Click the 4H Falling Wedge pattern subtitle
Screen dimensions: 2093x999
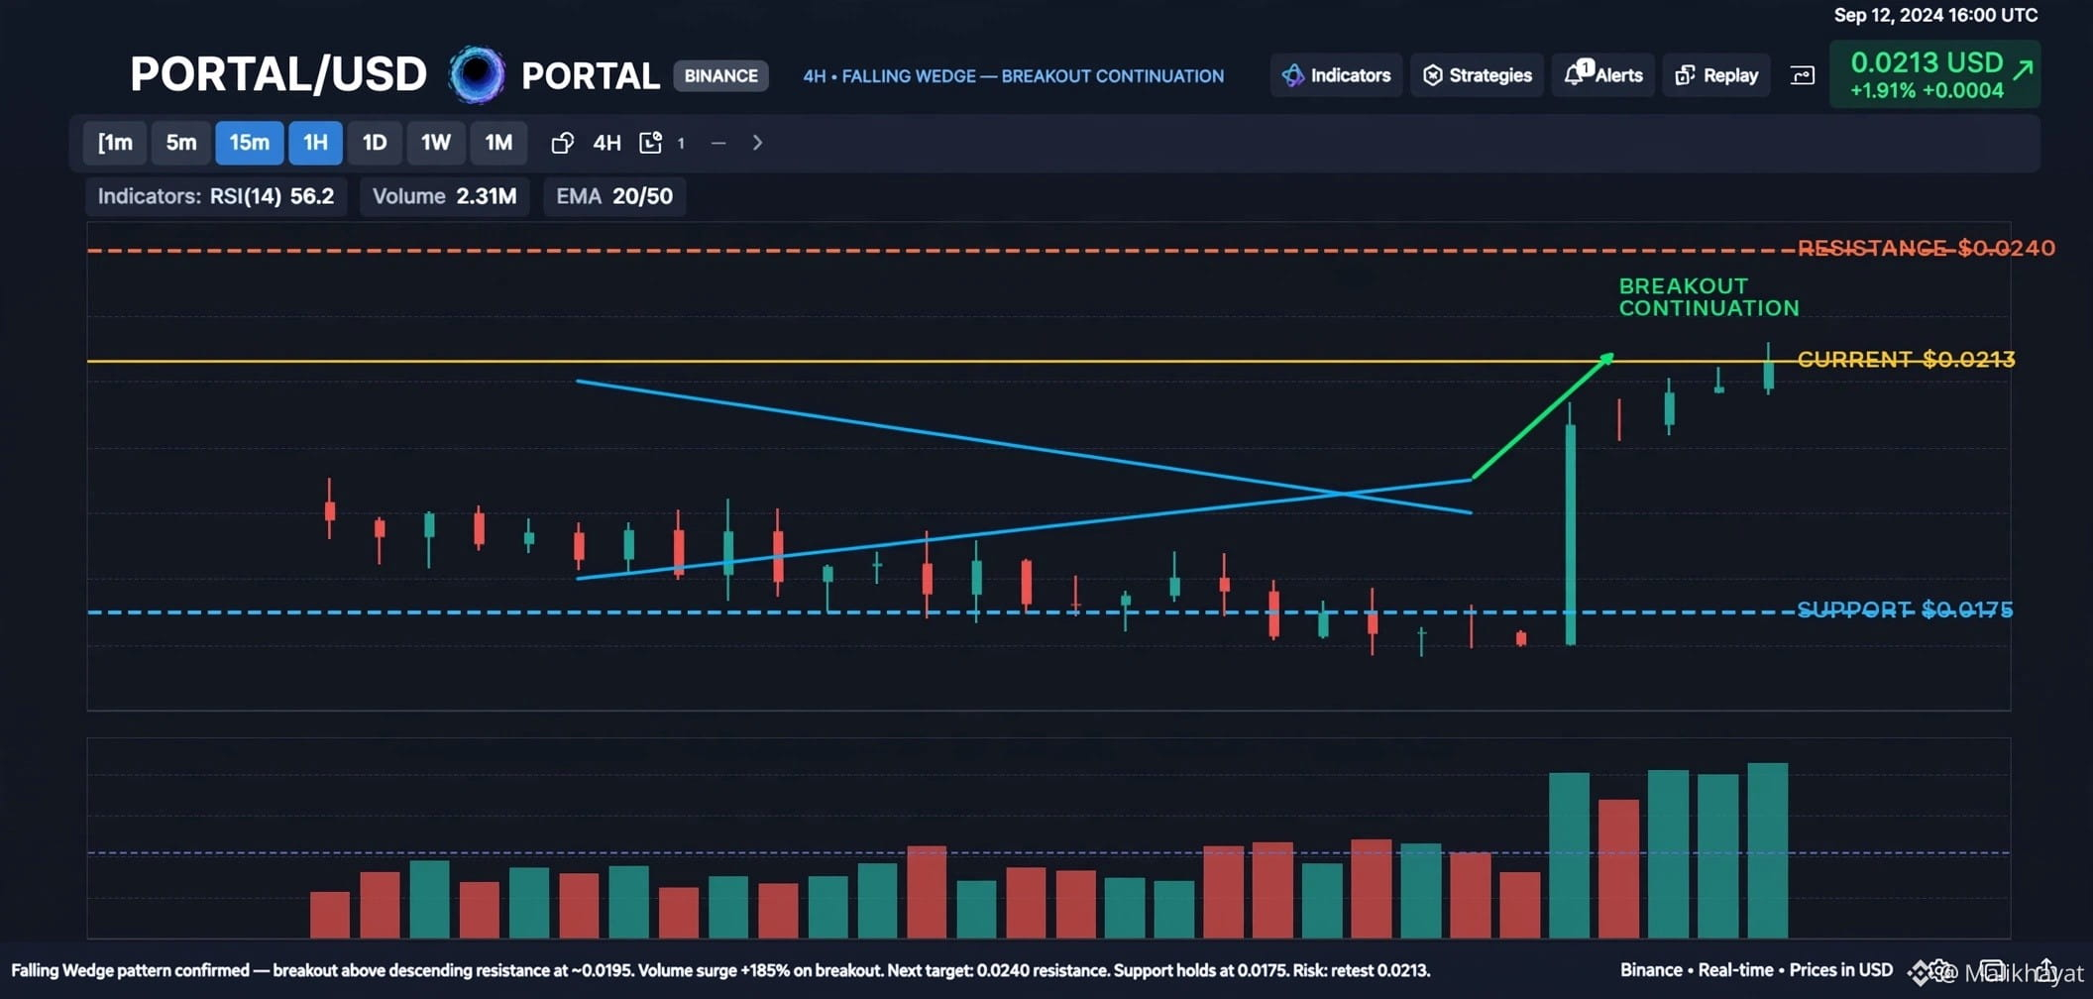click(x=1013, y=76)
